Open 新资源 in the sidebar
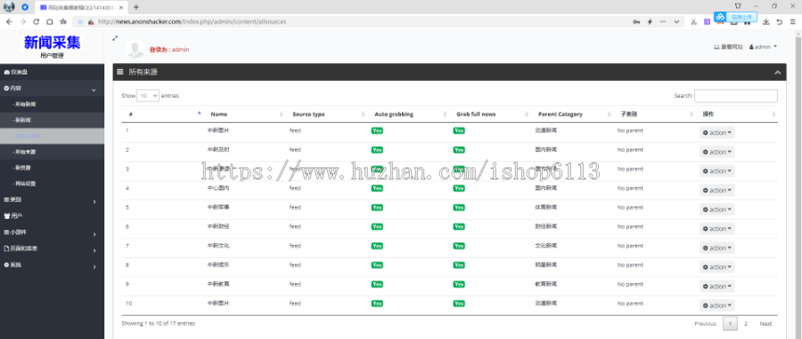The image size is (802, 339). (x=53, y=167)
